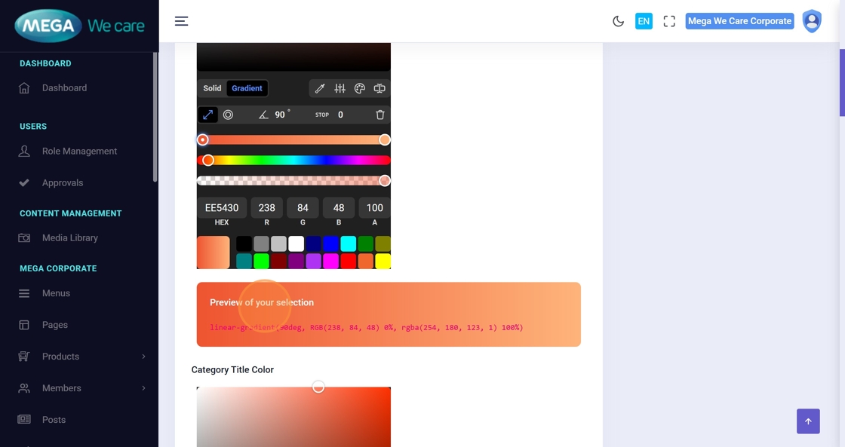Open the EN language selector
The height and width of the screenshot is (447, 845).
click(644, 21)
